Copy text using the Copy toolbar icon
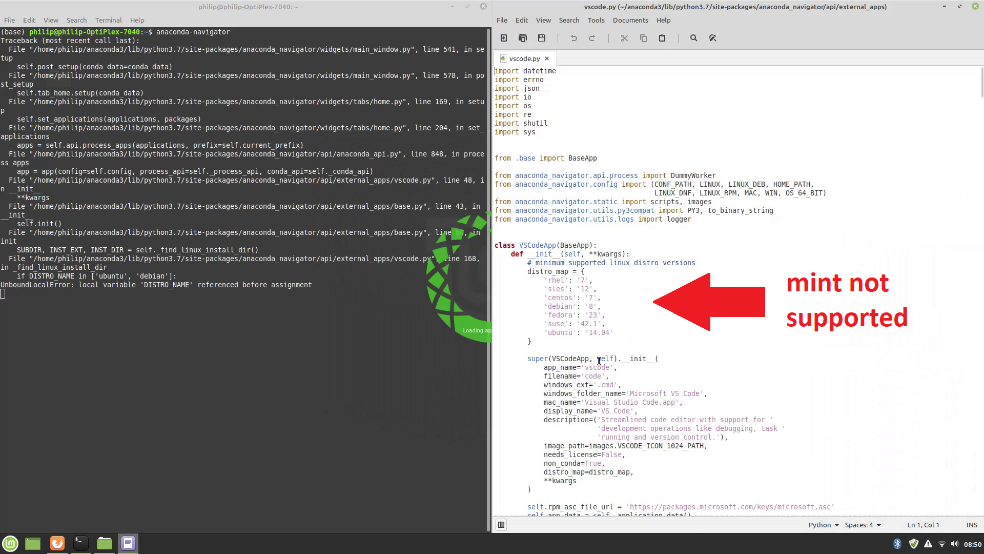The width and height of the screenshot is (984, 554). pyautogui.click(x=643, y=38)
